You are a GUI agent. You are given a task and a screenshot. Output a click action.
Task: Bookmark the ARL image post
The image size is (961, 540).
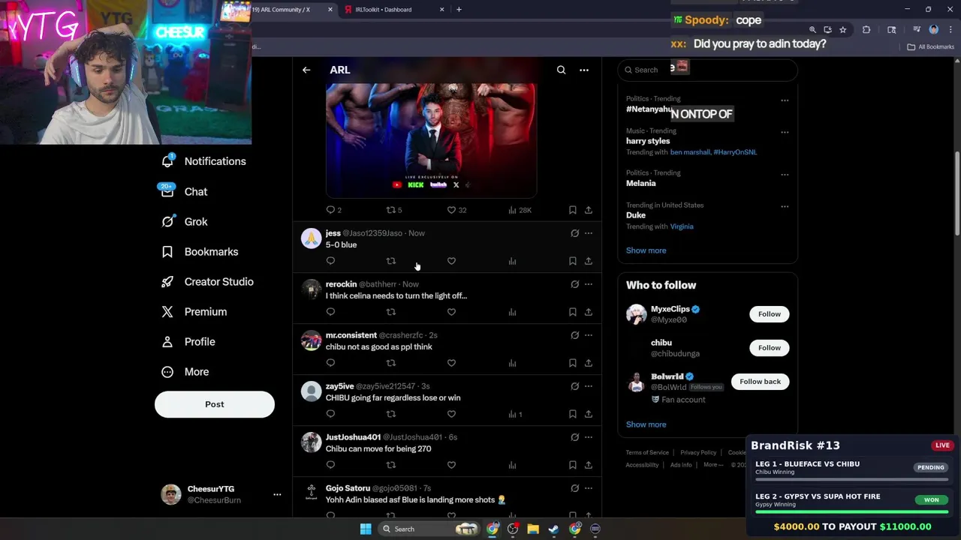(x=572, y=210)
